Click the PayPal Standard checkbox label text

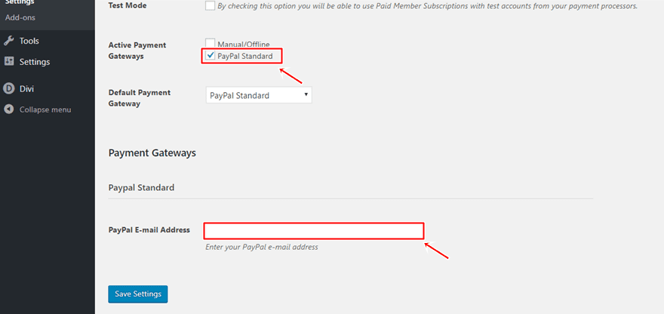pos(245,56)
